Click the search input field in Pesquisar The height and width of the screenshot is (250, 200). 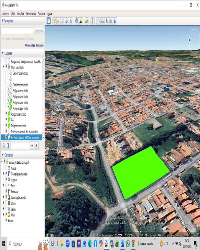(17, 31)
